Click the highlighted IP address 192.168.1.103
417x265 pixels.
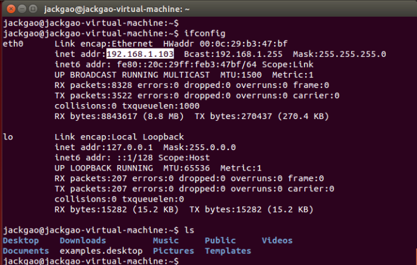tap(140, 54)
